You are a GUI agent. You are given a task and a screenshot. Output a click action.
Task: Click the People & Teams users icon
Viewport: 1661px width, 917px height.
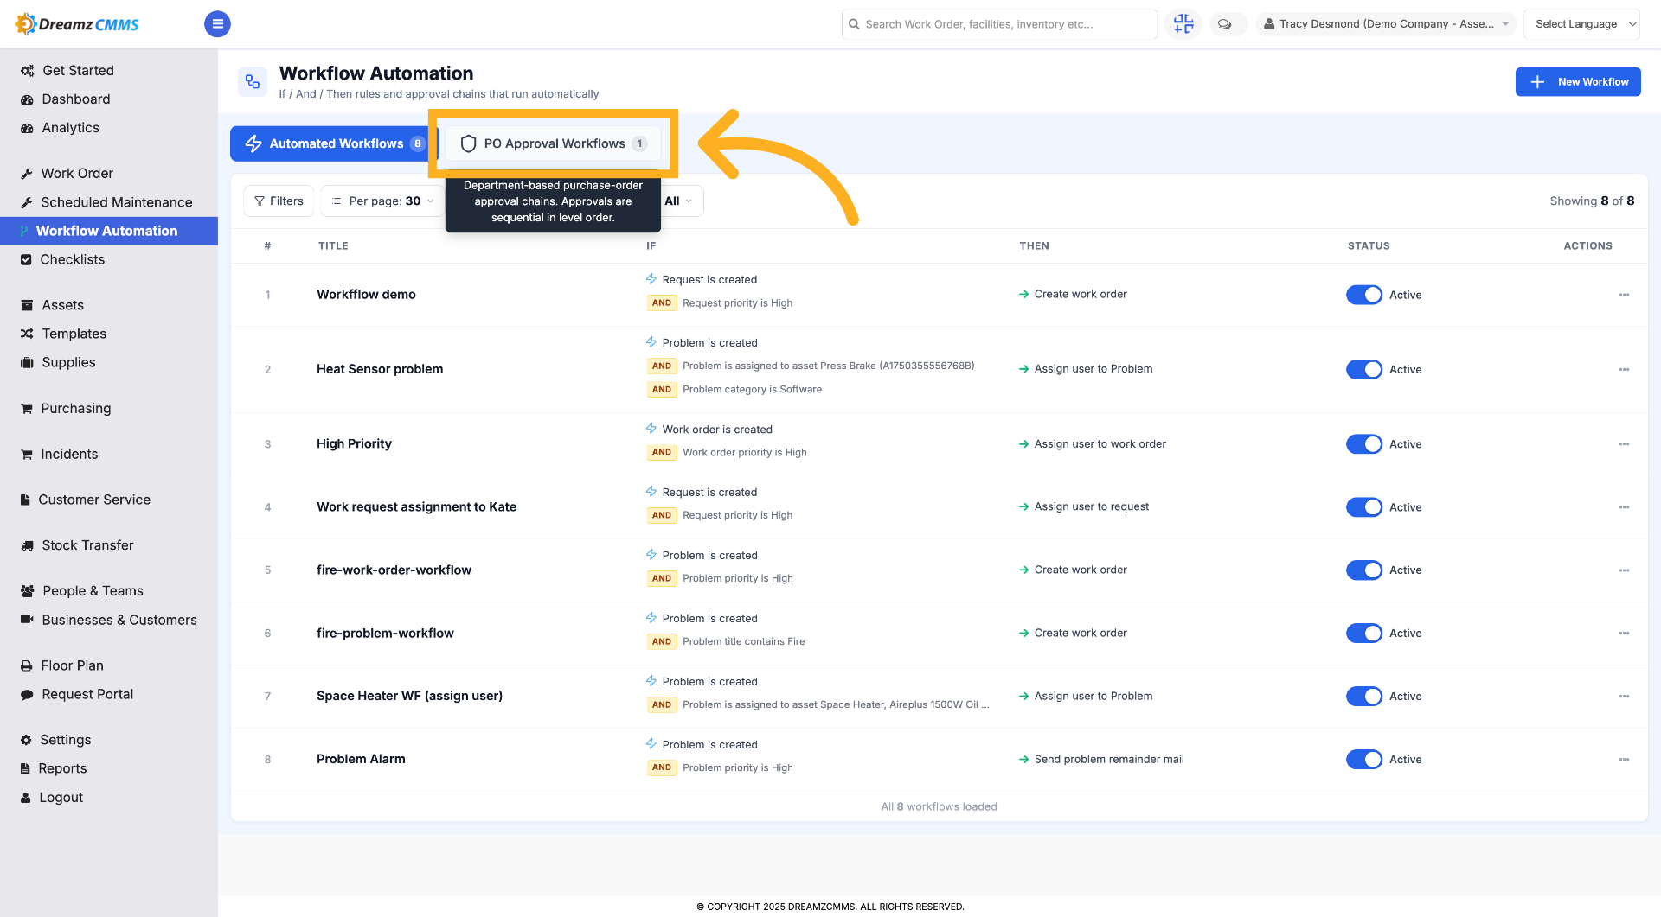[x=27, y=591]
